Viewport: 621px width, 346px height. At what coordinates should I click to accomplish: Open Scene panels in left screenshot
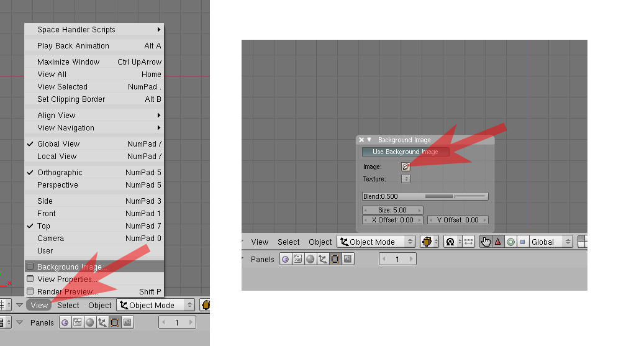(x=127, y=322)
